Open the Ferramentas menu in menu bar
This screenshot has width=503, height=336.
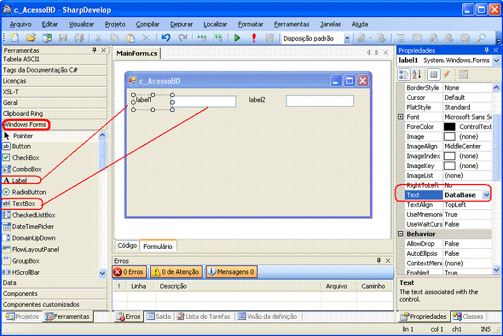click(x=292, y=24)
